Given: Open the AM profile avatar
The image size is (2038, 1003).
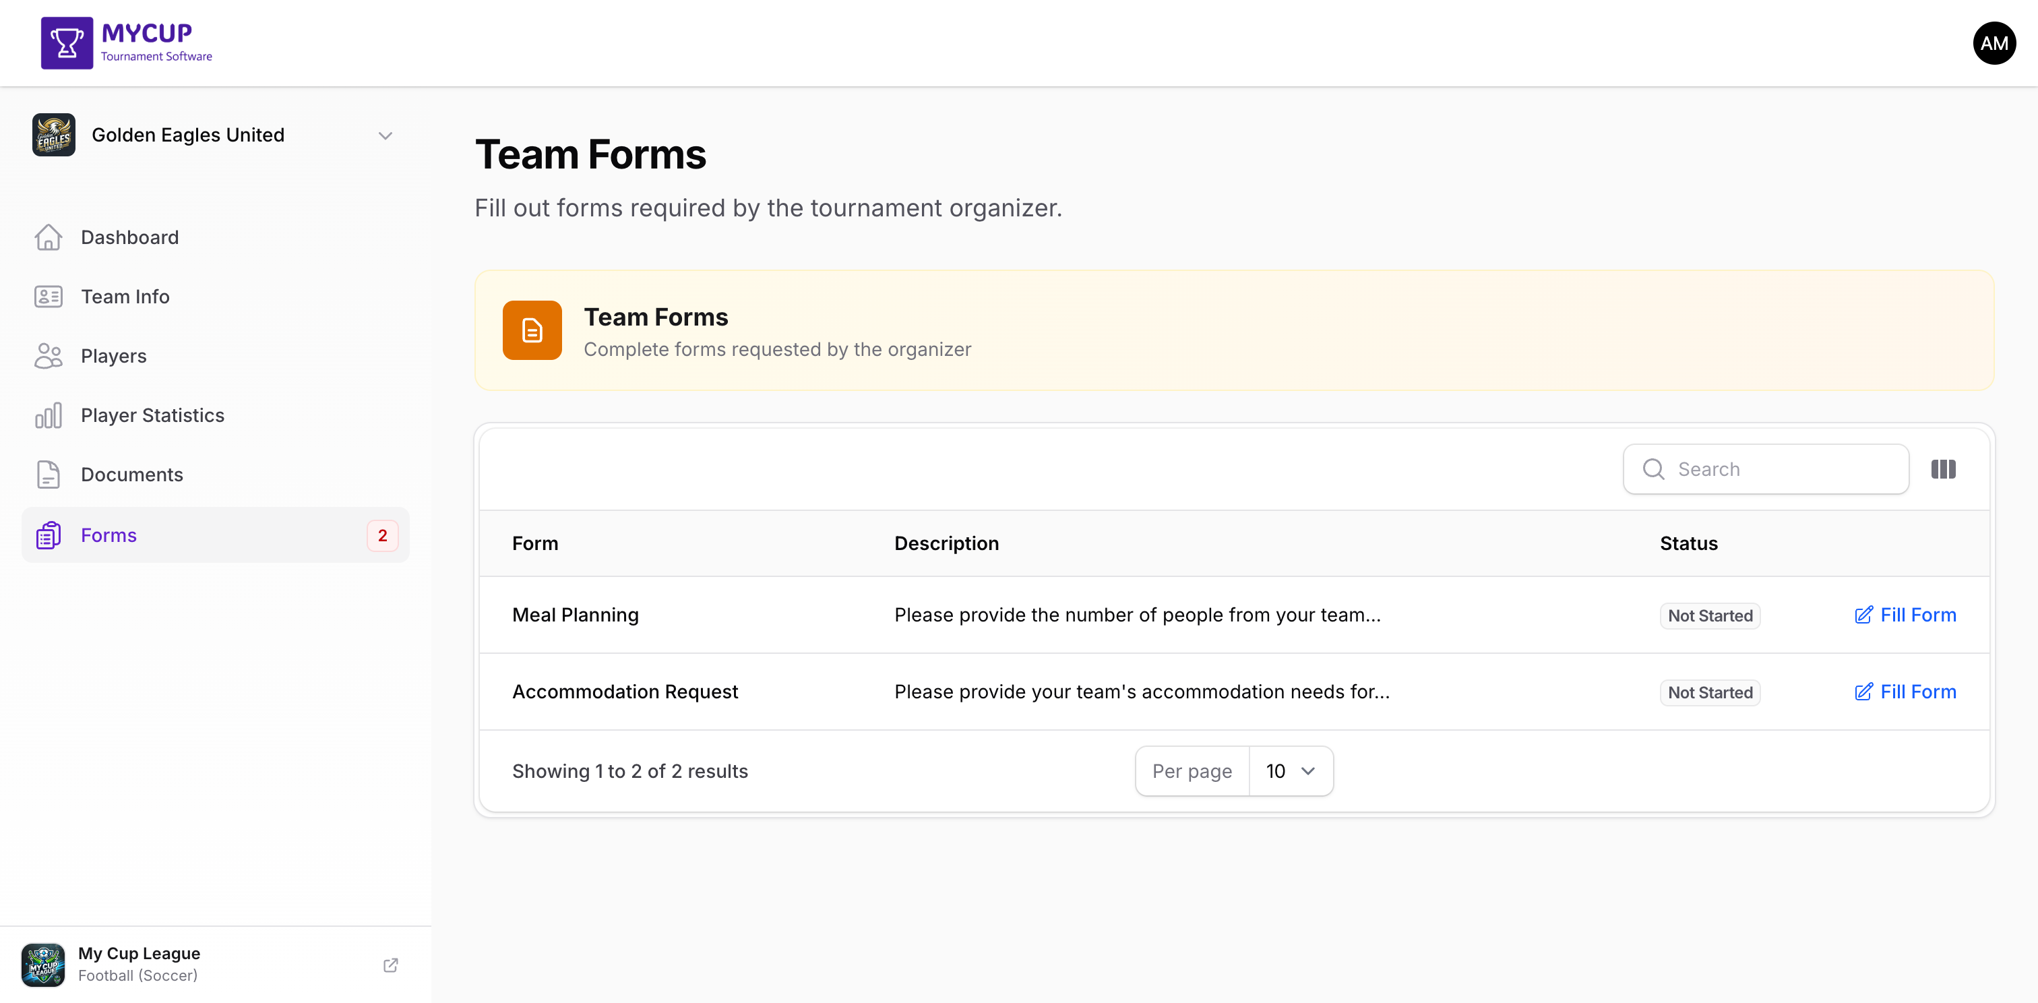Looking at the screenshot, I should [1994, 42].
